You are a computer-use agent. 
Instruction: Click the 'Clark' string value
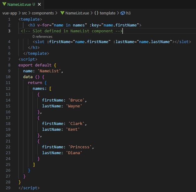tap(76, 124)
